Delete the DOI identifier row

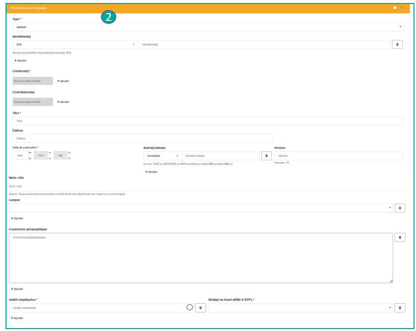[x=397, y=44]
